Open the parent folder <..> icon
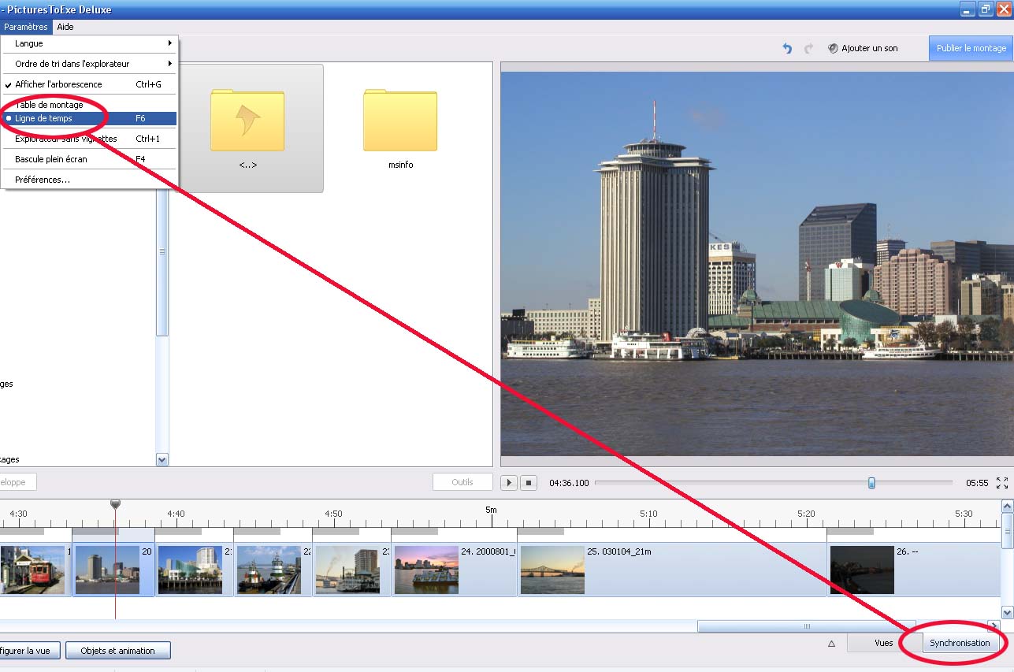 pyautogui.click(x=247, y=121)
